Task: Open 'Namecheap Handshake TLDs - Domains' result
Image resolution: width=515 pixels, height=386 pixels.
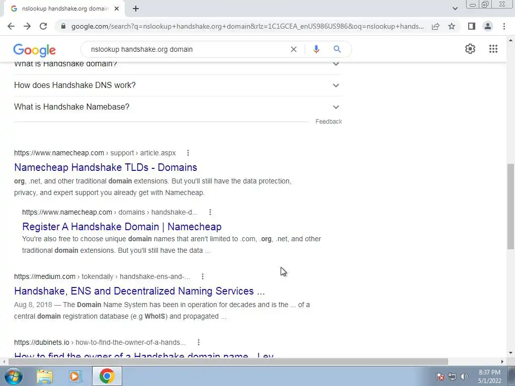Action: tap(106, 167)
